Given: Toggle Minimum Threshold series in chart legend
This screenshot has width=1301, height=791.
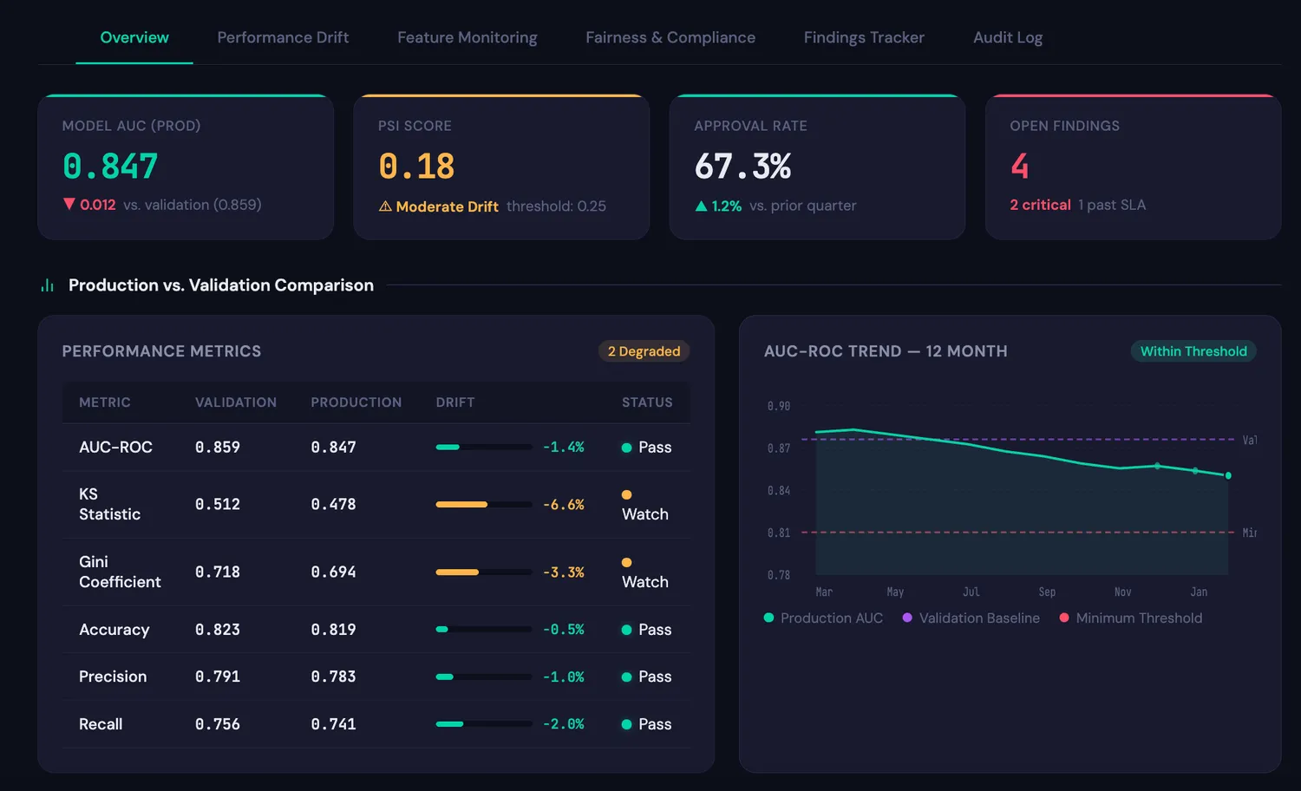Looking at the screenshot, I should pos(1130,618).
